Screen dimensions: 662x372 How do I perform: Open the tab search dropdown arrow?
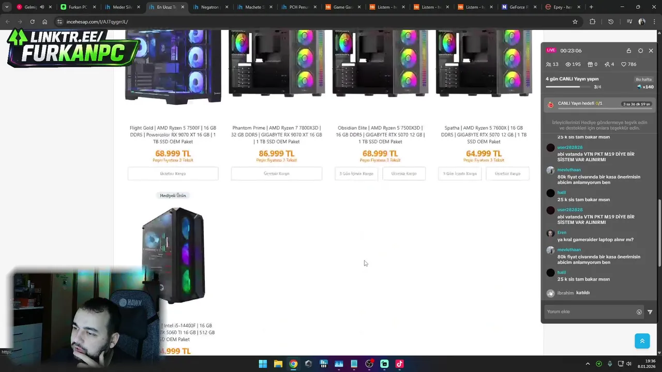pos(7,7)
